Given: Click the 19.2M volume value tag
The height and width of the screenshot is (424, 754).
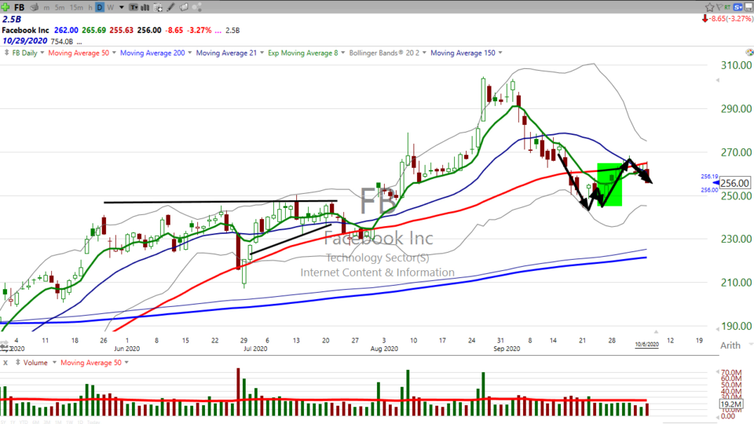Looking at the screenshot, I should (731, 404).
